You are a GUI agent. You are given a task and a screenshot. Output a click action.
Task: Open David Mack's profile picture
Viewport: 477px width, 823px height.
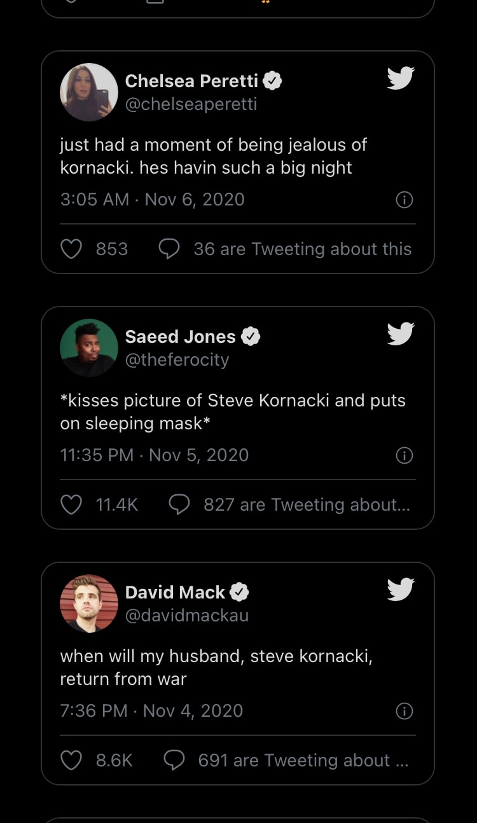click(89, 604)
